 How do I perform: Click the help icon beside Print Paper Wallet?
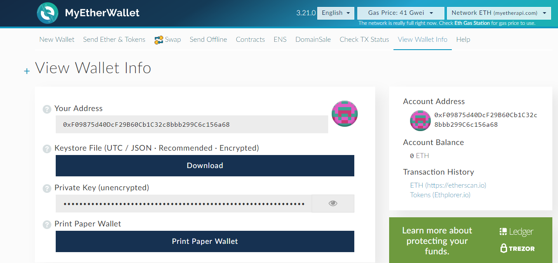click(x=47, y=225)
